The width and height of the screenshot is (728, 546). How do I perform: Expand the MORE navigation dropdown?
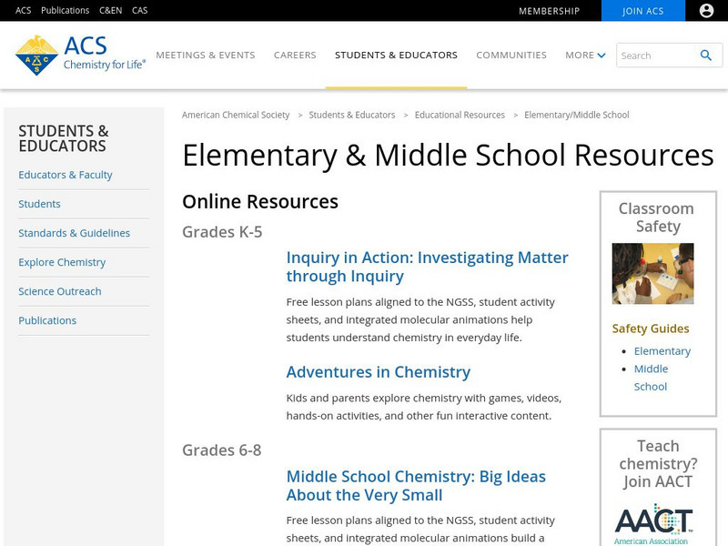click(586, 55)
